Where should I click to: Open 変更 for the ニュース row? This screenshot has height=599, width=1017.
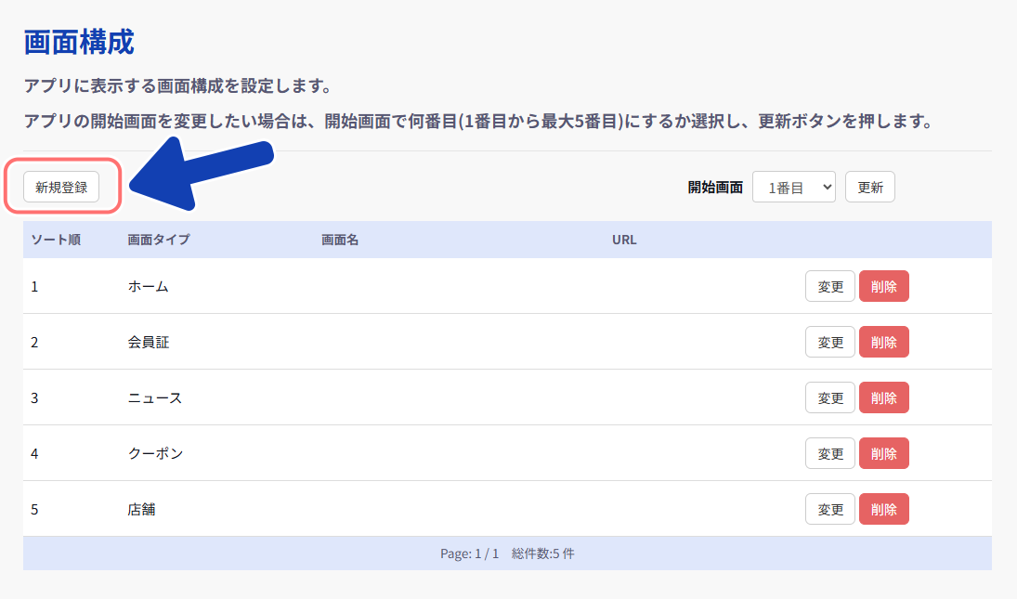click(x=829, y=397)
